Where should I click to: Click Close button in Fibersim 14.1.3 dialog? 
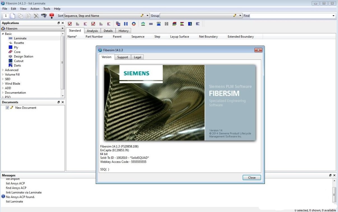(x=252, y=177)
